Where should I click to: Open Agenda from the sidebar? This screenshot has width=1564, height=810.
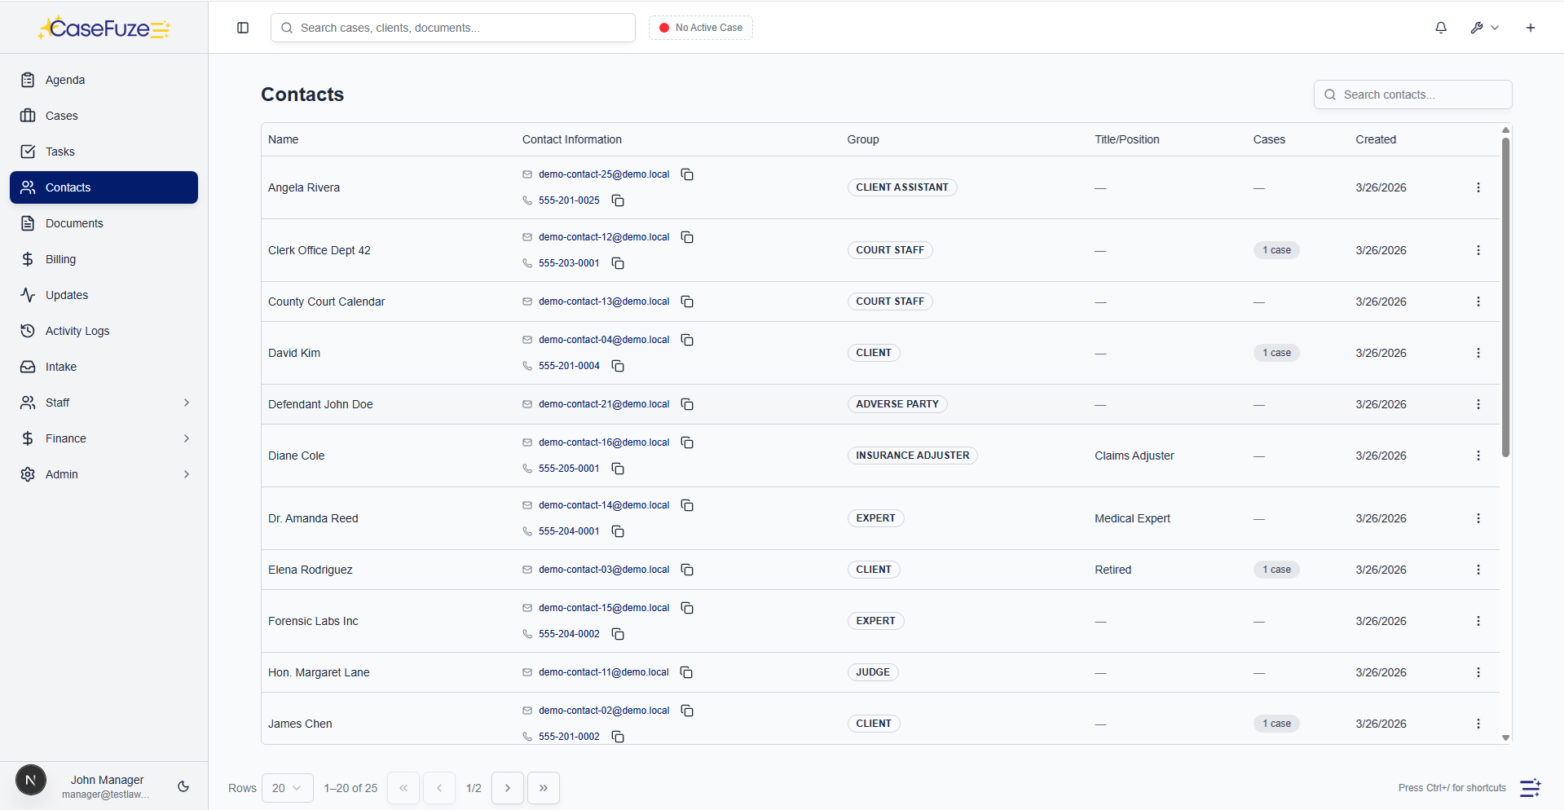point(65,79)
